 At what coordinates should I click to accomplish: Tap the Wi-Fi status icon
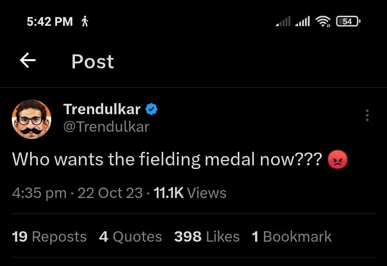point(323,22)
